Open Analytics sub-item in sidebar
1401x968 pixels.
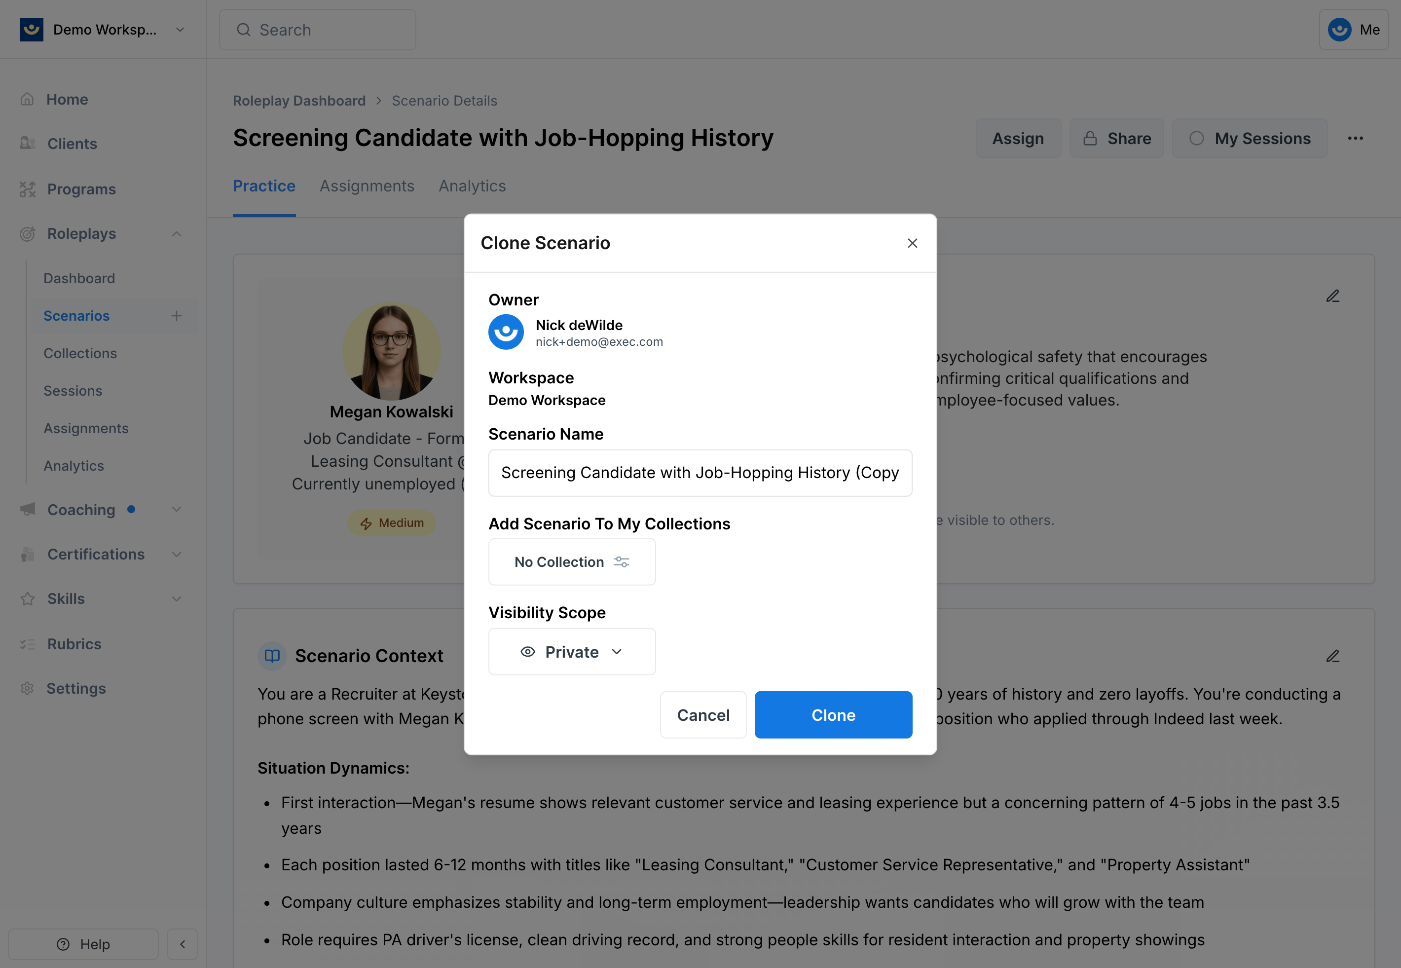click(x=74, y=466)
